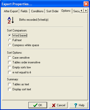Open the Sort Order tab
The image size is (90, 110).
tap(52, 11)
